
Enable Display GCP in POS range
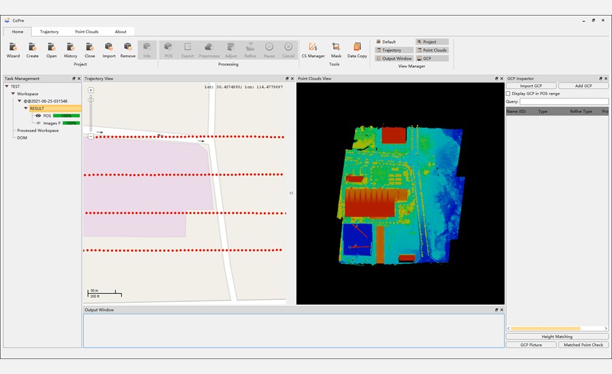click(x=509, y=94)
